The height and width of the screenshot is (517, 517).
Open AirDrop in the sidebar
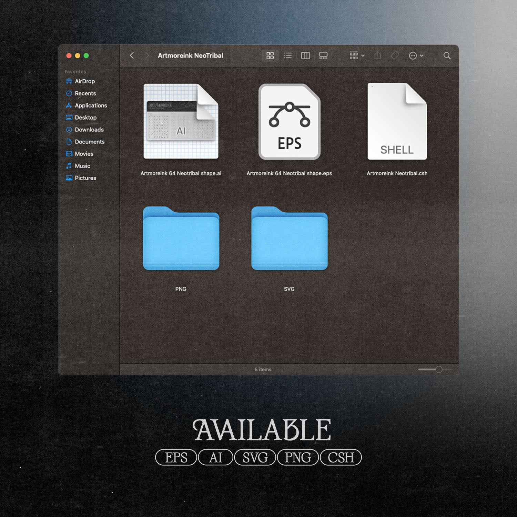[x=84, y=81]
